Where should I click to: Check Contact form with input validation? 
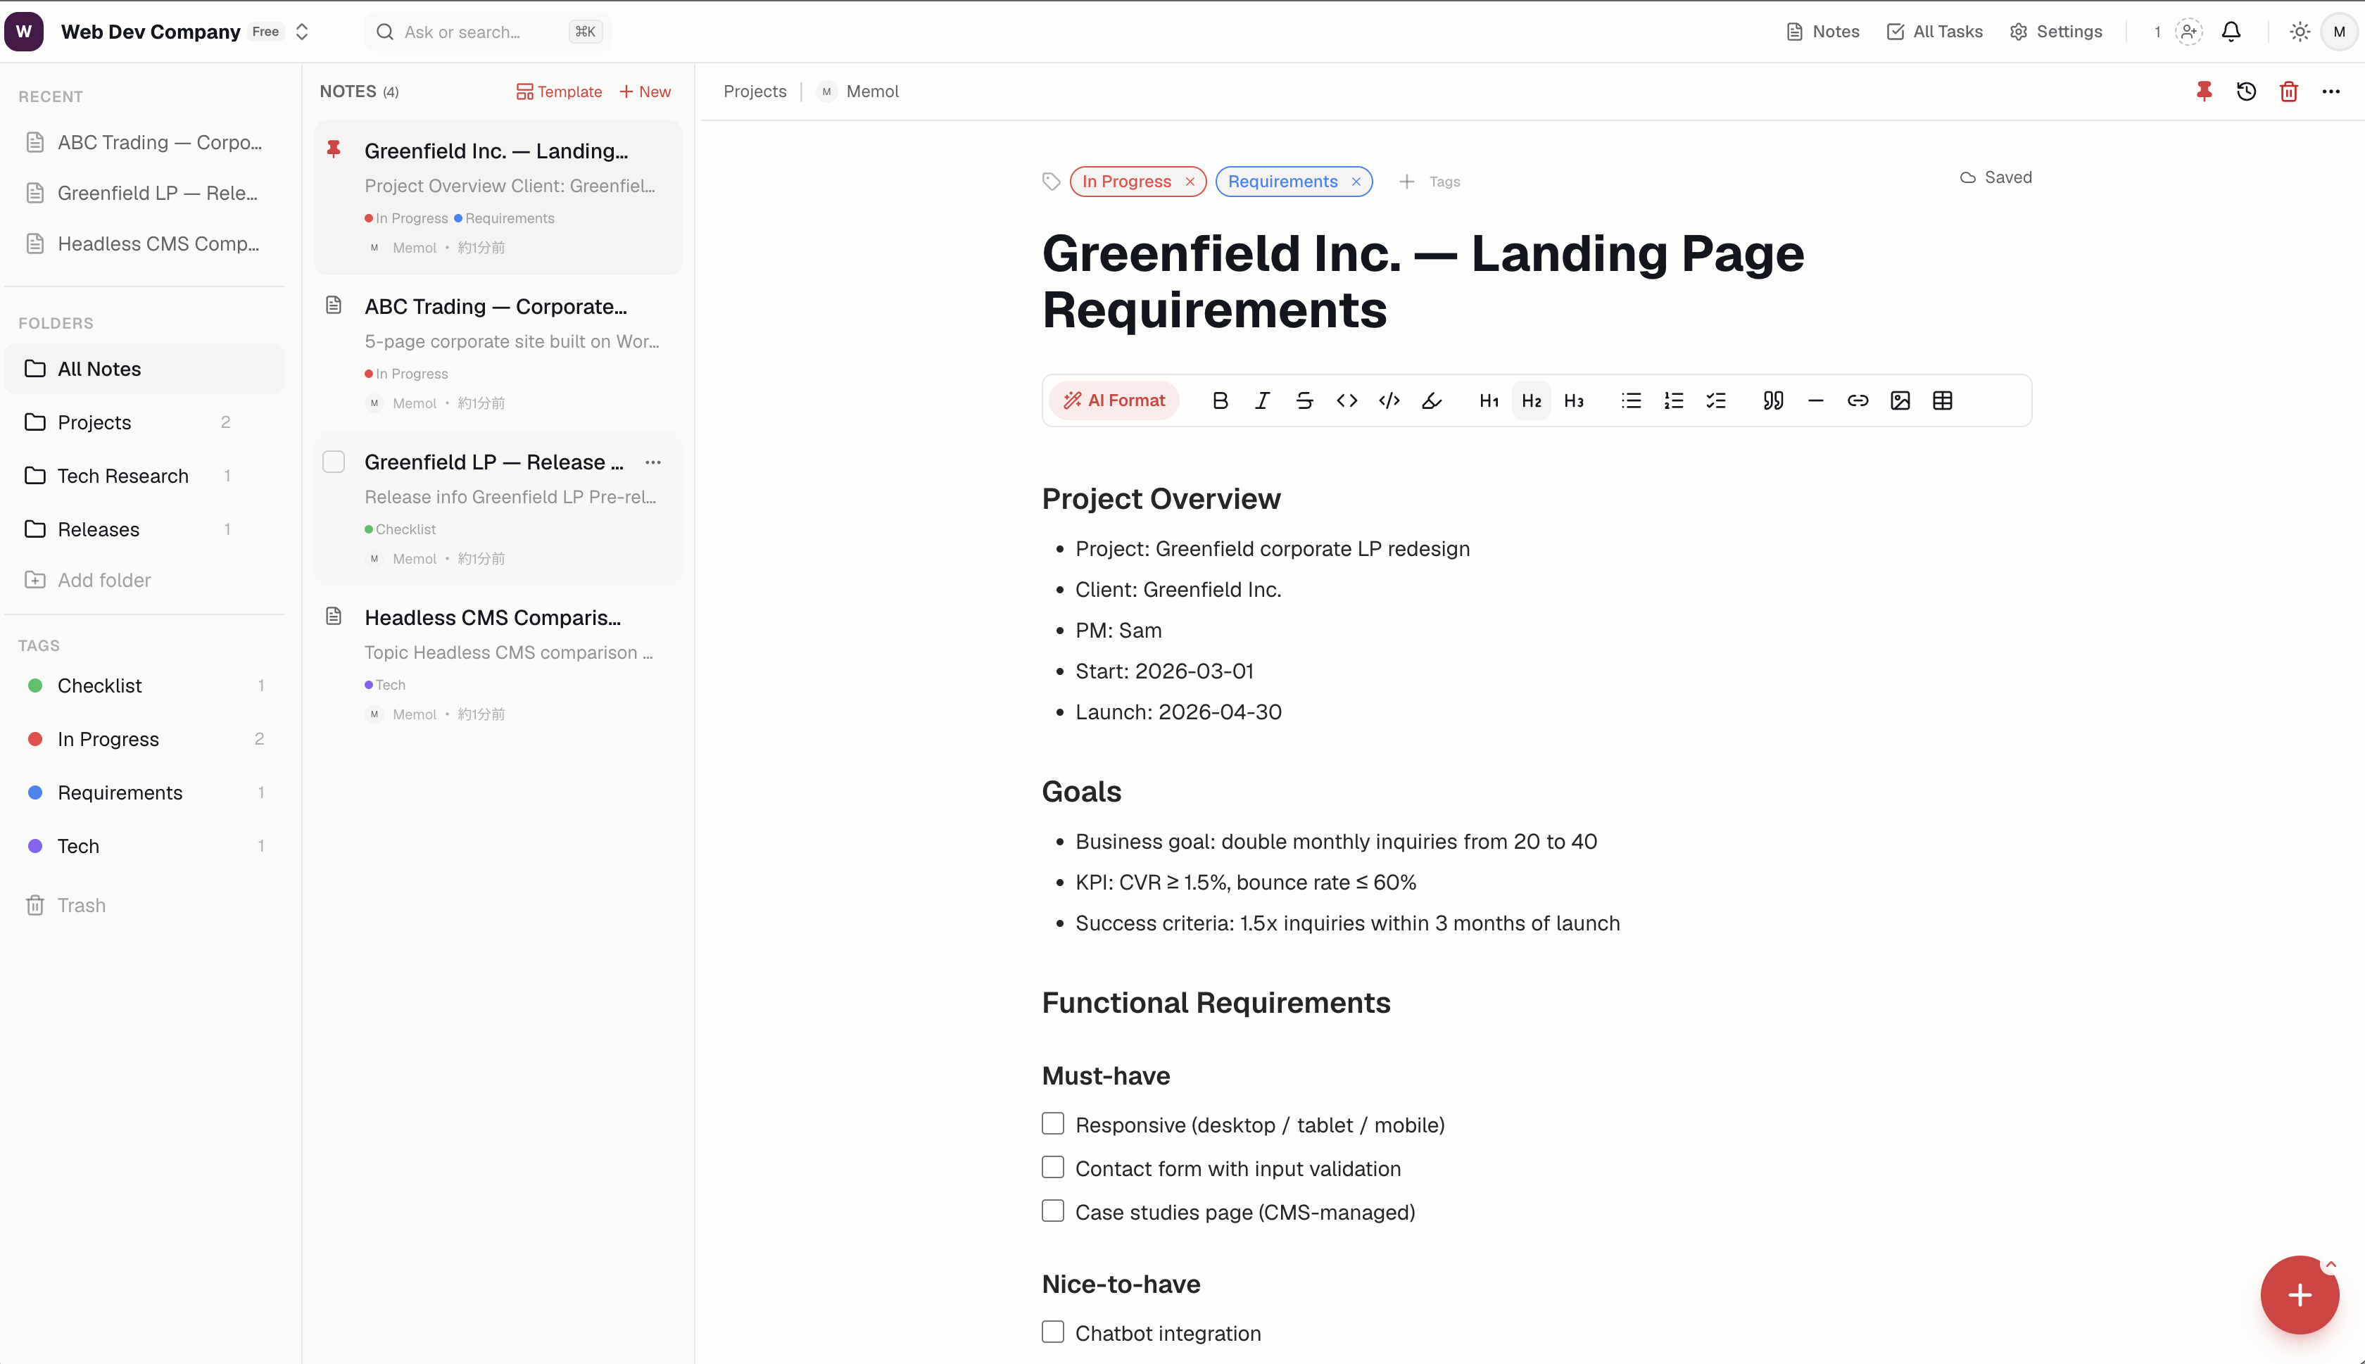[1053, 1167]
